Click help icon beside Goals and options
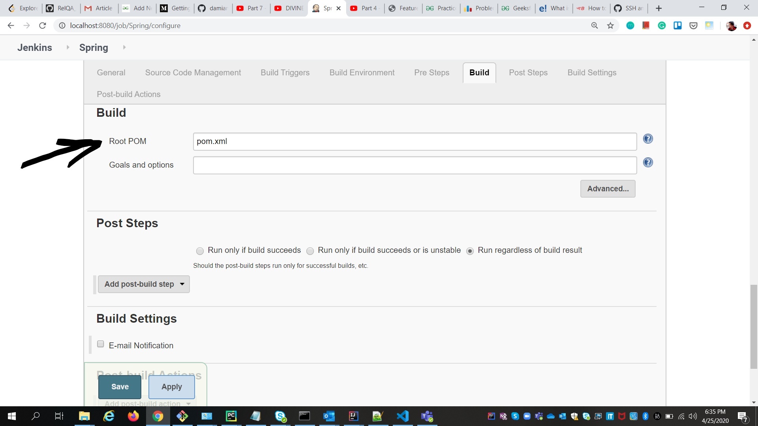 point(648,163)
